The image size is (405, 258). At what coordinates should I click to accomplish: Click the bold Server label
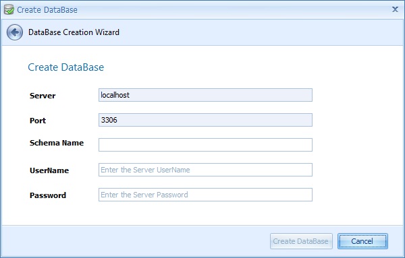tap(43, 96)
